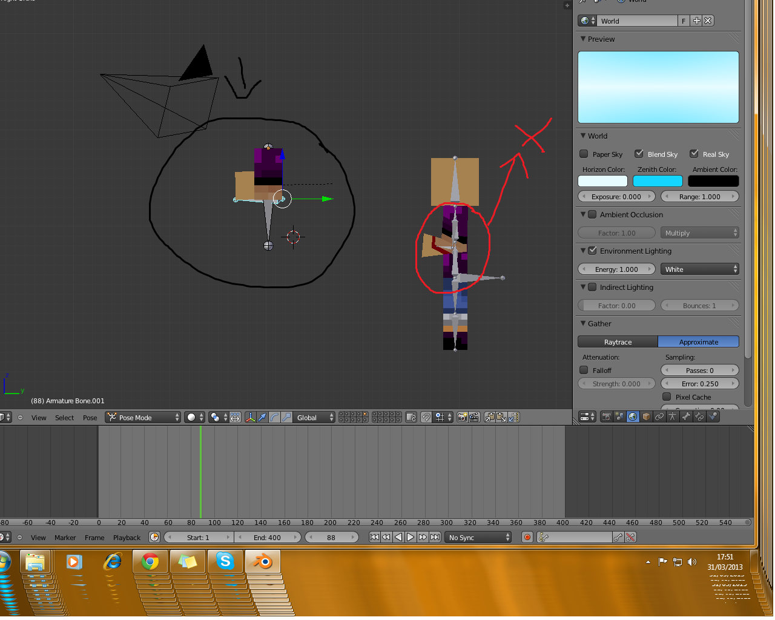Toggle the use preview range clock icon

coord(154,537)
